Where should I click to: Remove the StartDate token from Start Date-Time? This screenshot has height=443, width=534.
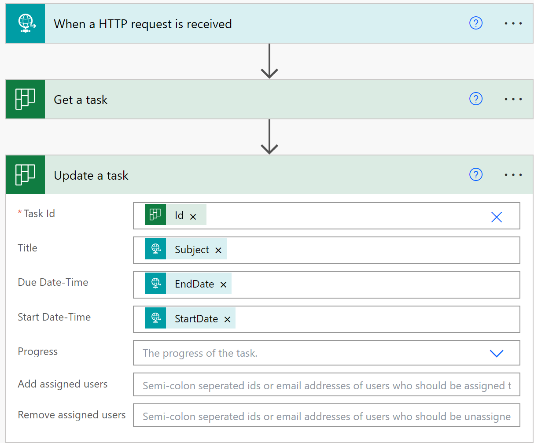[227, 320]
